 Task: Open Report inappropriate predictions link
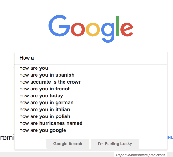141,155
